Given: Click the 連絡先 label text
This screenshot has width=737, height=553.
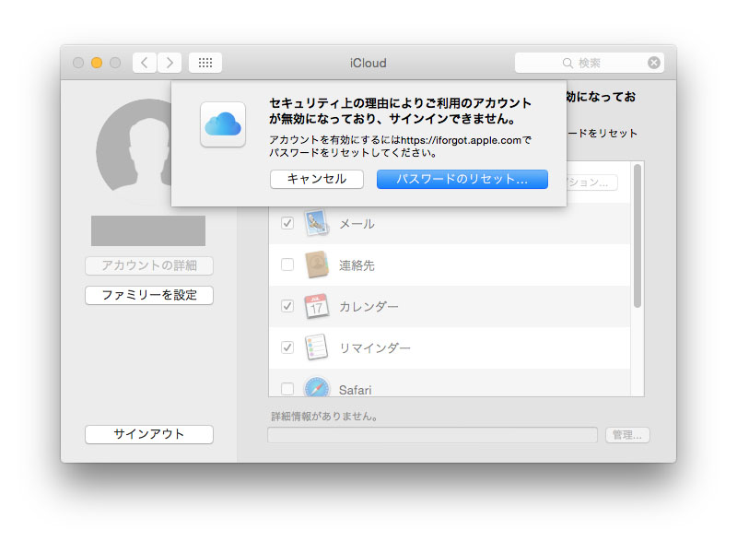Looking at the screenshot, I should point(357,265).
